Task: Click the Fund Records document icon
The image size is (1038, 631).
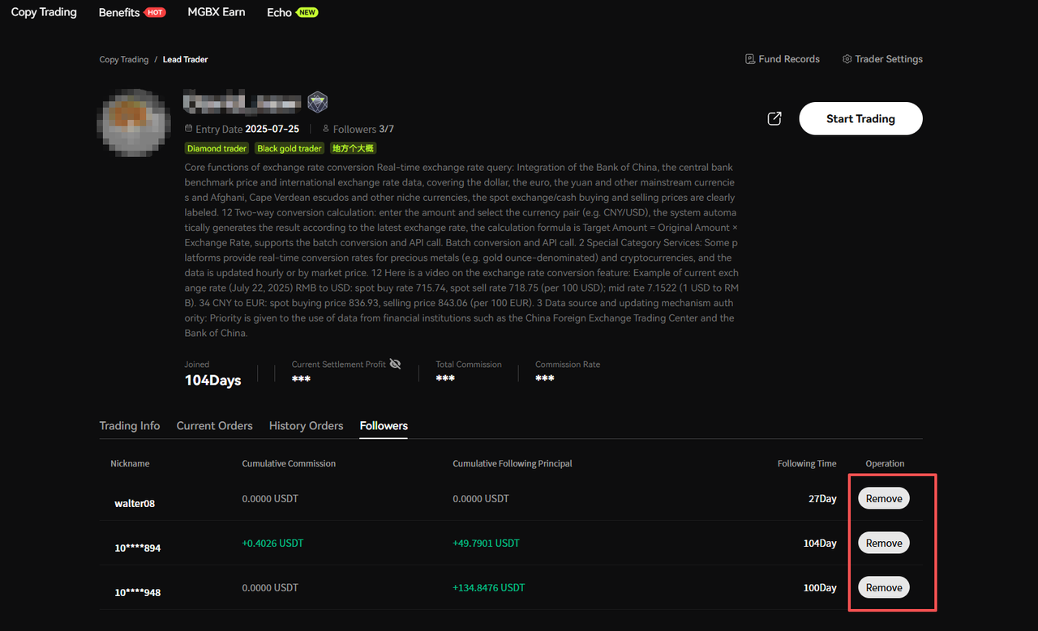Action: pos(750,59)
